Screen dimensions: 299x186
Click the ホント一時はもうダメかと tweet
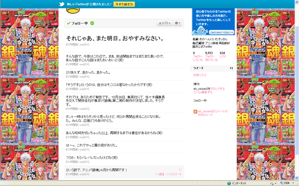(113, 119)
